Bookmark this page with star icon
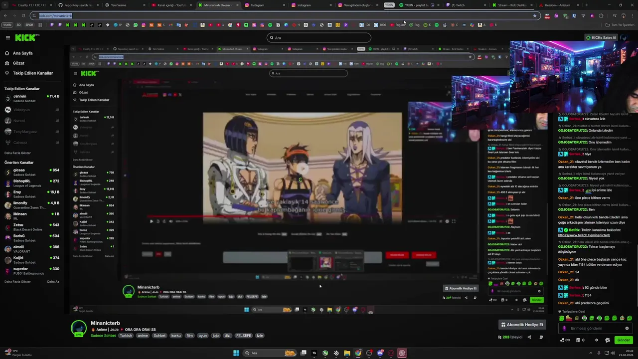This screenshot has height=359, width=638. tap(535, 15)
